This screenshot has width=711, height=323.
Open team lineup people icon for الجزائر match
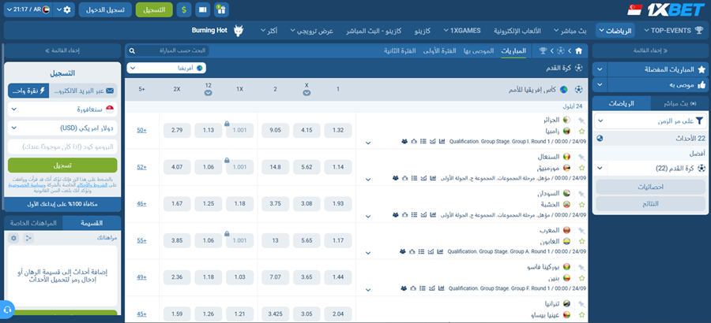pos(405,142)
